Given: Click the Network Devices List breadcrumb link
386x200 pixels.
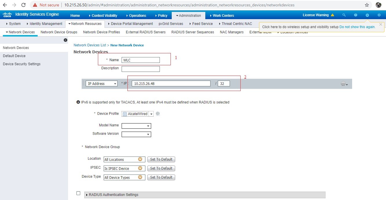Looking at the screenshot, I should tap(90, 45).
